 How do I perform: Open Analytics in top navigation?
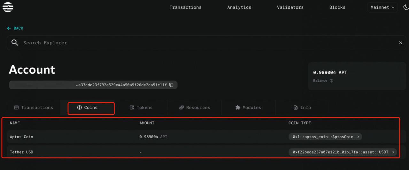click(x=239, y=7)
